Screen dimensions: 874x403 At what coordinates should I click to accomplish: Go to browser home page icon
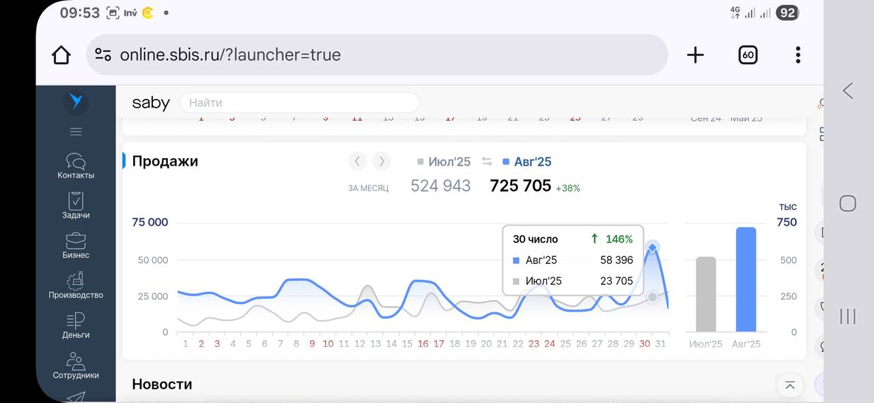point(61,55)
